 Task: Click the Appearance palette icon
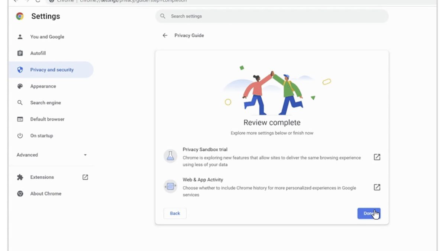click(x=20, y=86)
